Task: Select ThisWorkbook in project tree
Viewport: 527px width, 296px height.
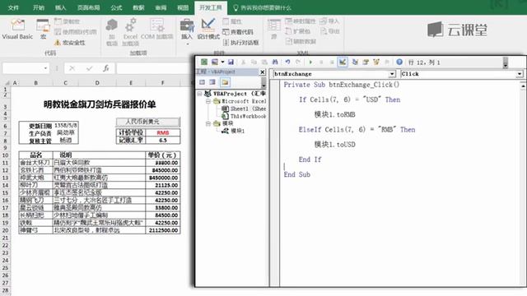Action: [x=244, y=116]
